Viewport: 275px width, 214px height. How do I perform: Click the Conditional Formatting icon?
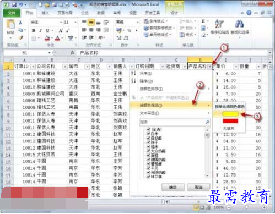click(x=146, y=21)
